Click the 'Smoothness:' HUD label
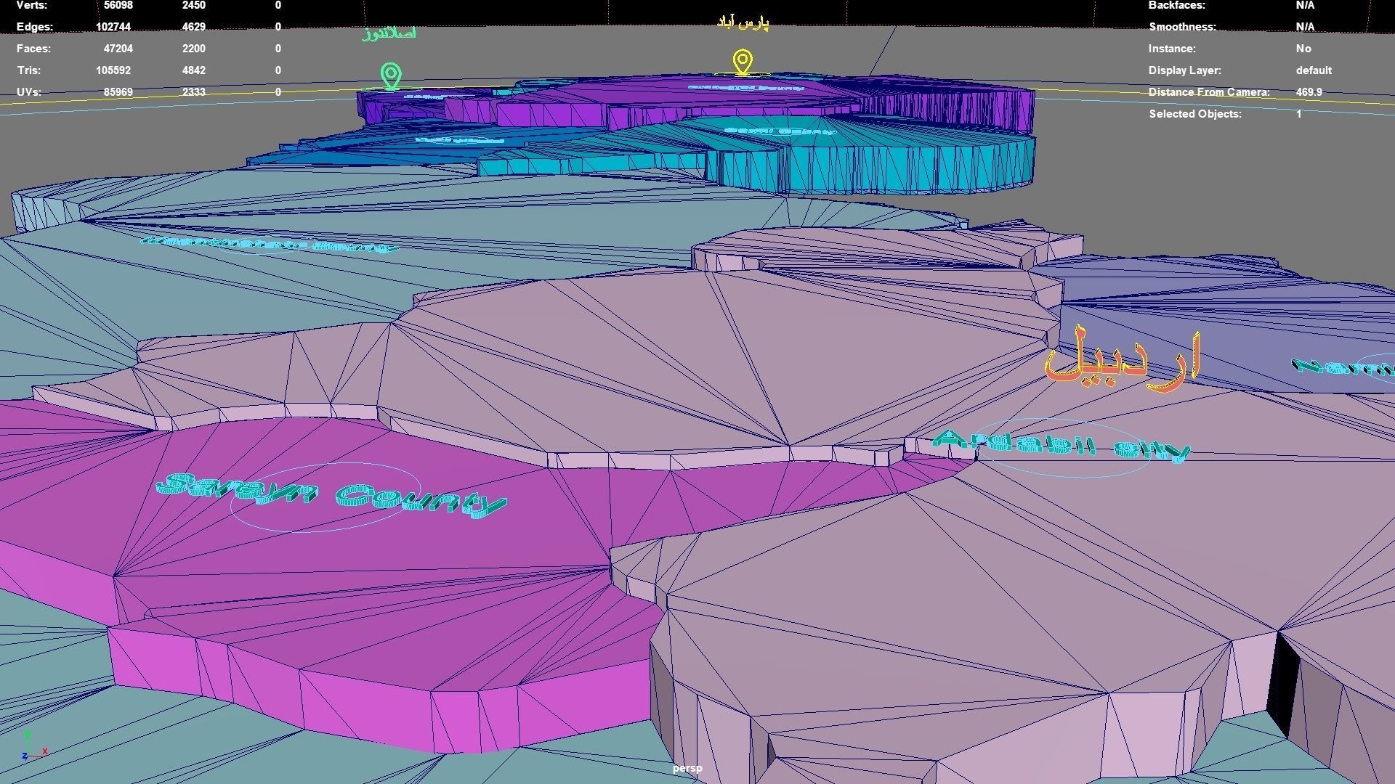The height and width of the screenshot is (784, 1395). point(1181,27)
